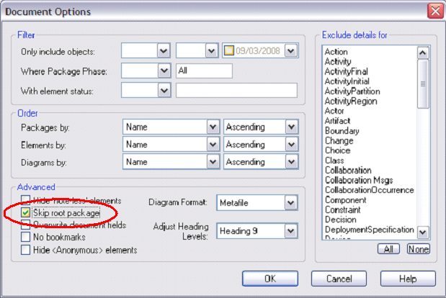
Task: Select Collaboration in exclude list
Action: [349, 171]
